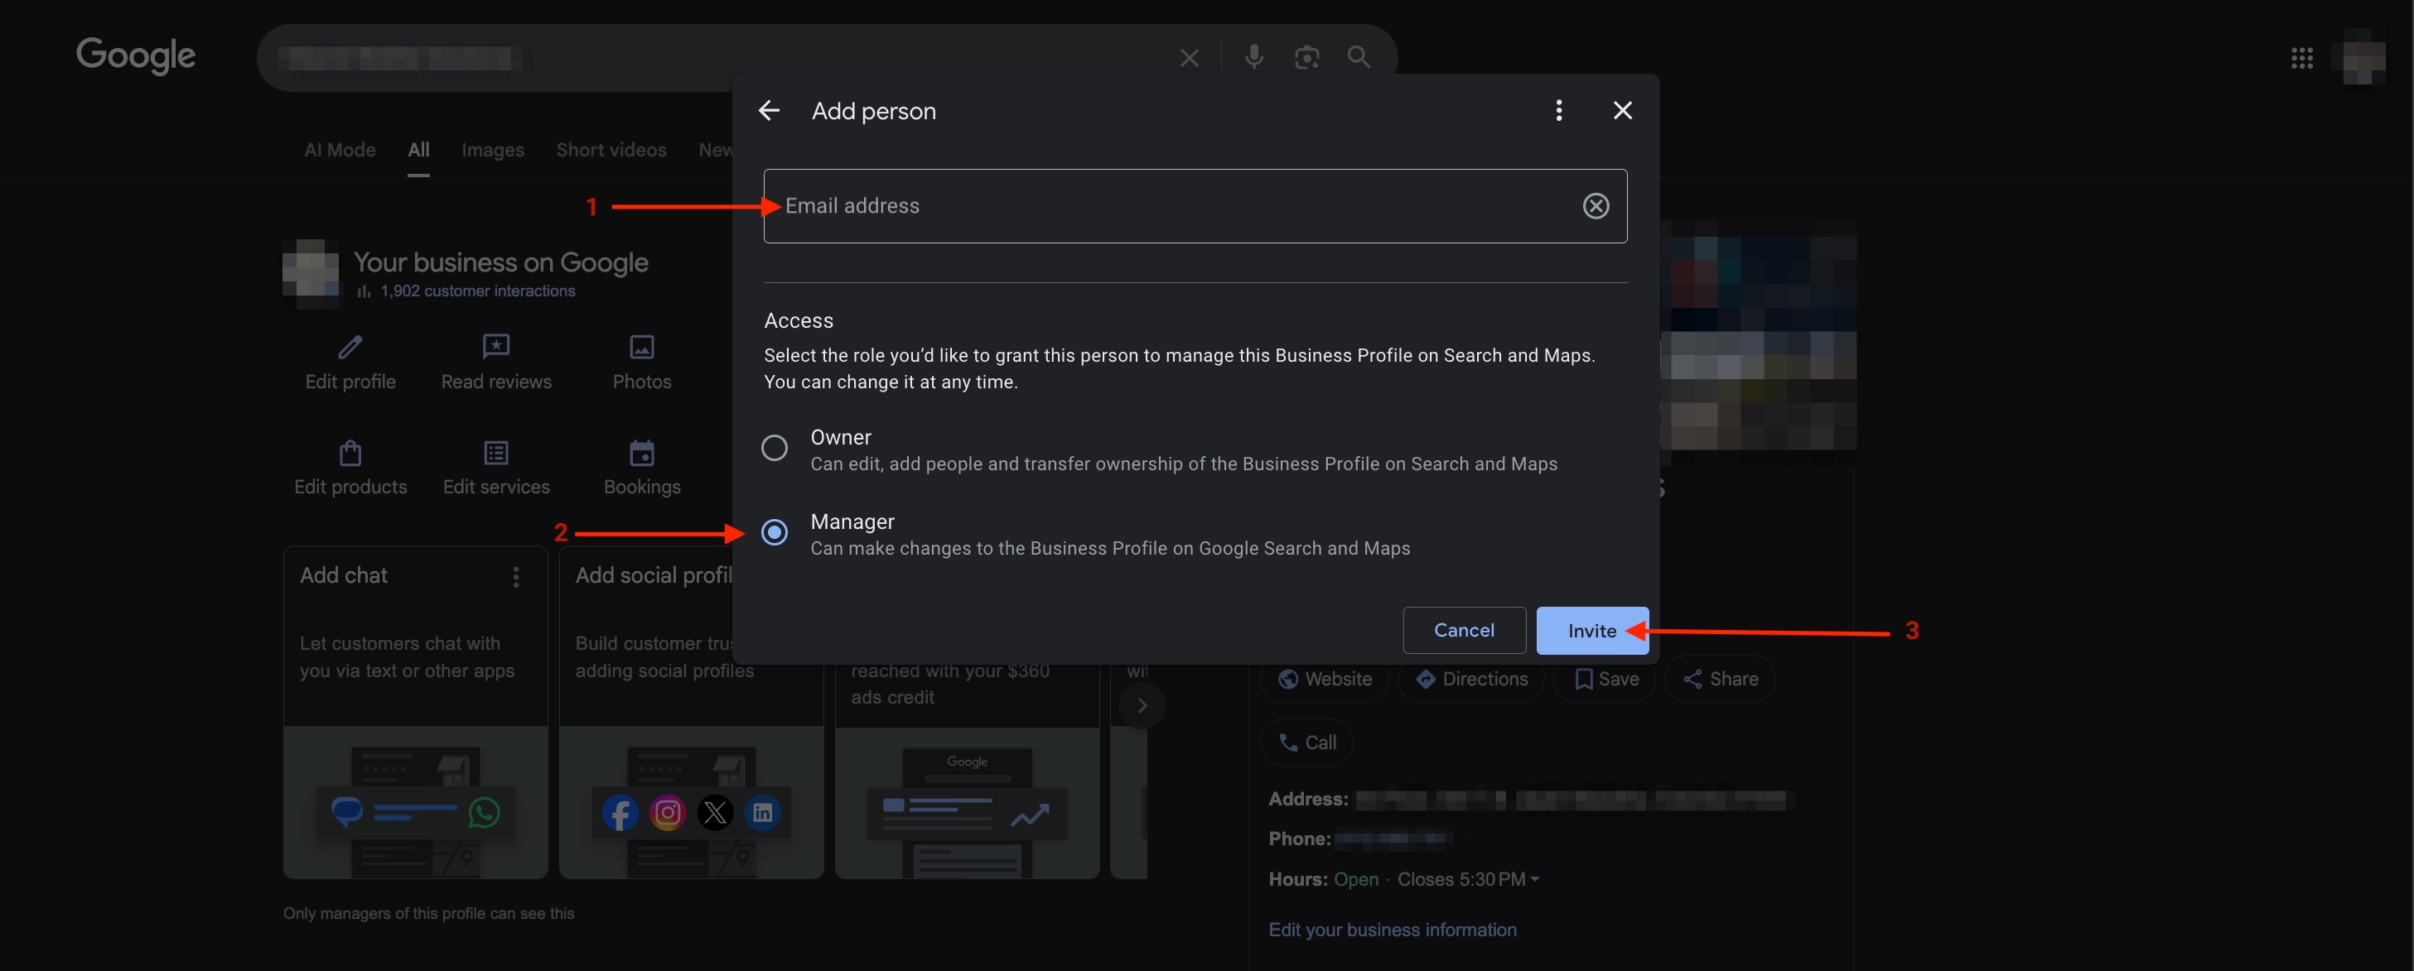
Task: Open the three-dot menu in Add person dialog
Action: tap(1558, 110)
